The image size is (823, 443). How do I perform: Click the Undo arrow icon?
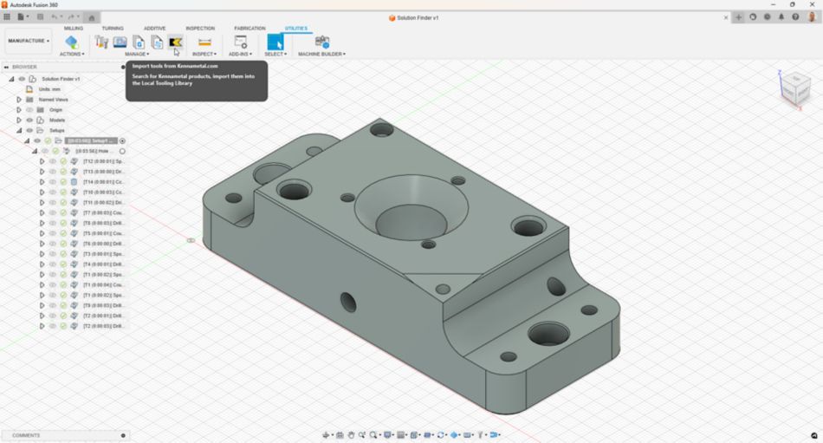(x=55, y=16)
